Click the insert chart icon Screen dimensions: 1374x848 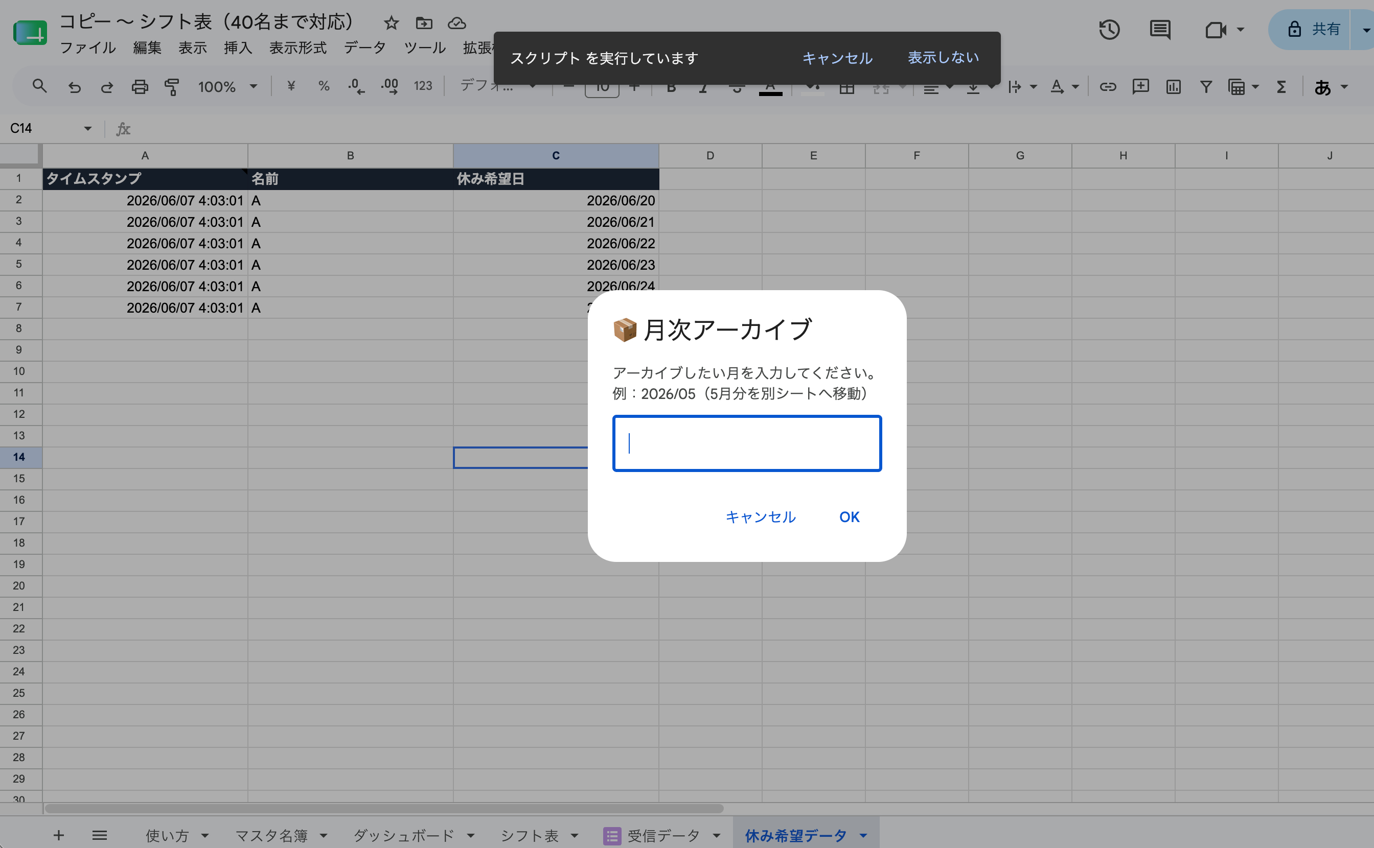click(1173, 87)
